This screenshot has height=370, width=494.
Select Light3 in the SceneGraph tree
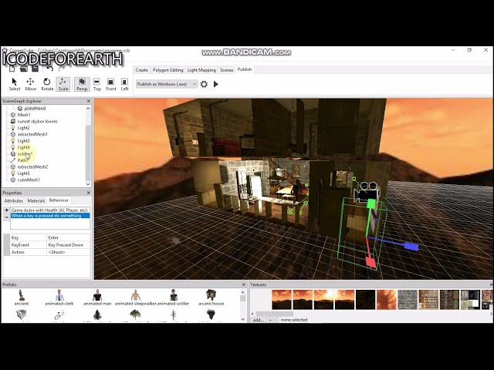[x=24, y=140]
